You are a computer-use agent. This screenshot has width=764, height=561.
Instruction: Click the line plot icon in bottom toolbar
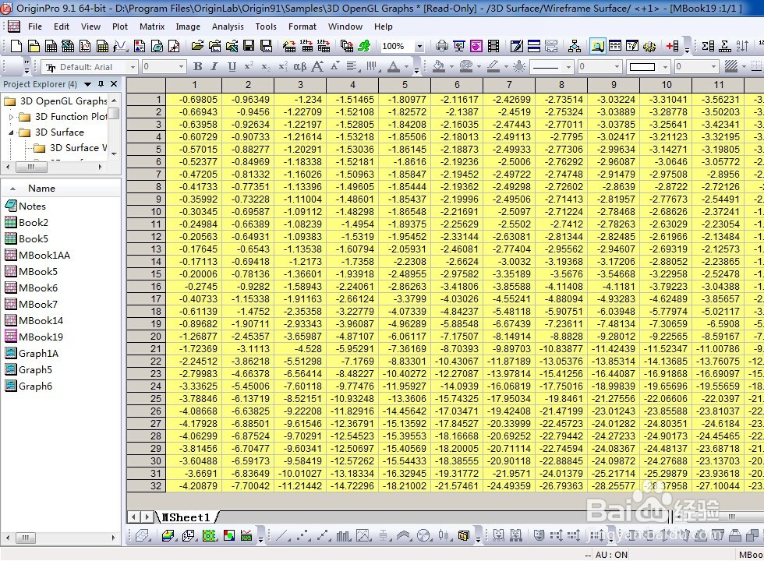[x=282, y=536]
